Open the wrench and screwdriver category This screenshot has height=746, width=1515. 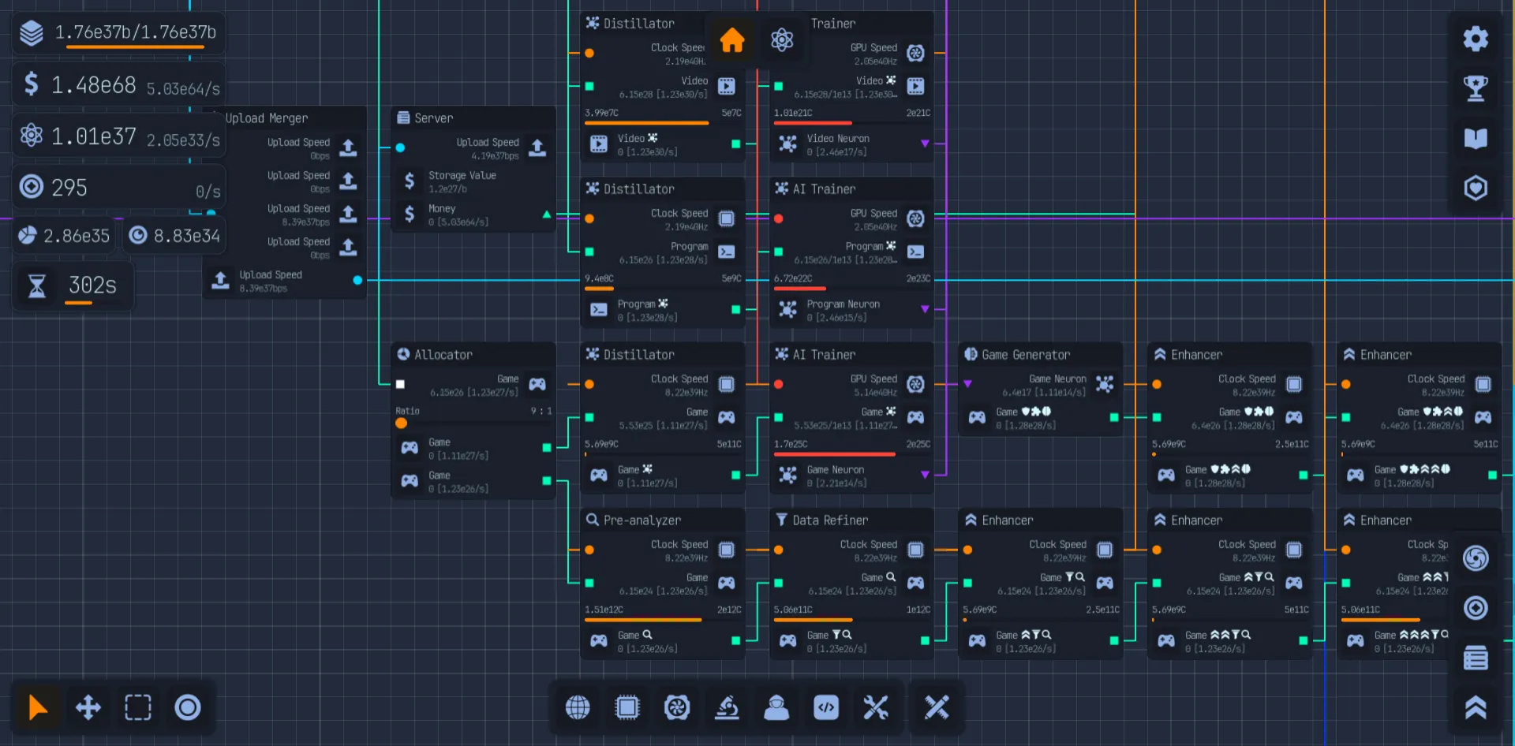click(x=876, y=707)
